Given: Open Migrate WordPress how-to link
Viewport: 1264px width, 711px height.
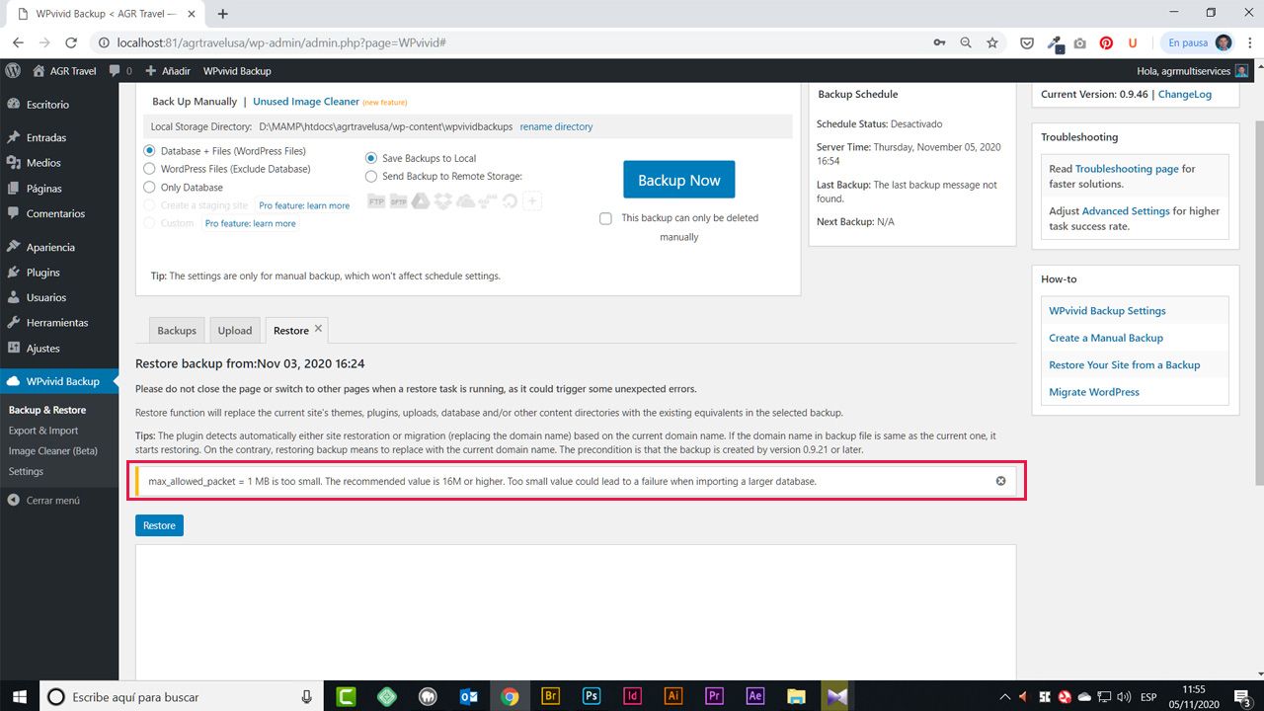Looking at the screenshot, I should pos(1094,392).
